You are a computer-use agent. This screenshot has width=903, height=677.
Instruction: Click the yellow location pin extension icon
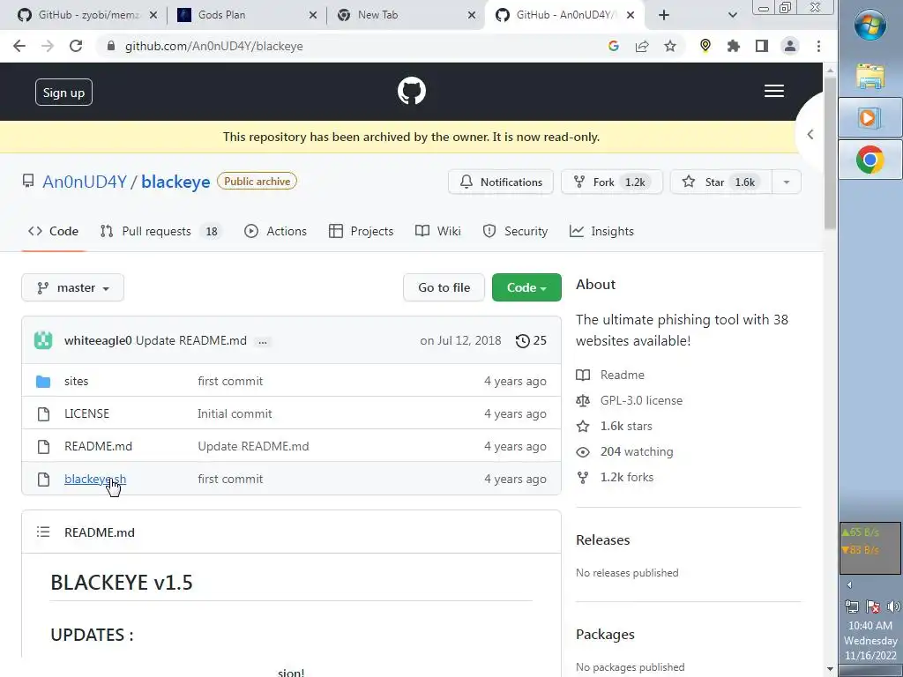pos(705,46)
